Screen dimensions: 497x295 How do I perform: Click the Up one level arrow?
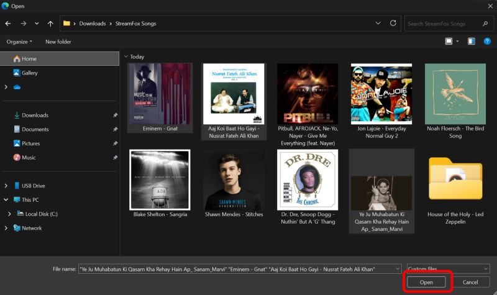point(50,24)
